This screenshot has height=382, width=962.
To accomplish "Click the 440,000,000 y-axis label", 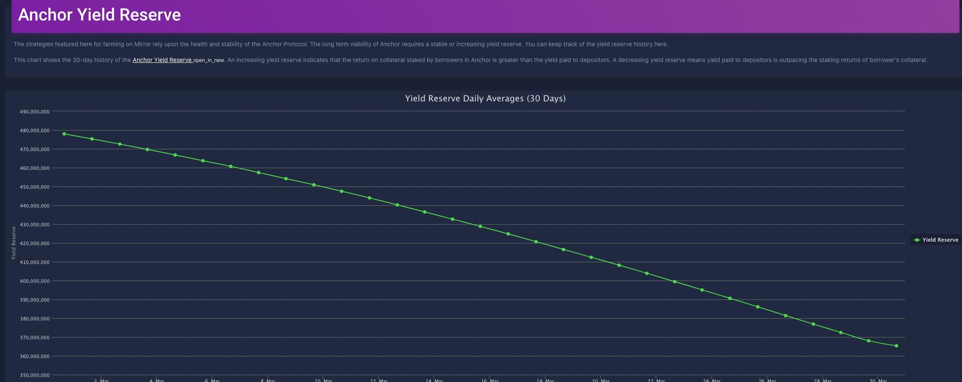I will (35, 206).
